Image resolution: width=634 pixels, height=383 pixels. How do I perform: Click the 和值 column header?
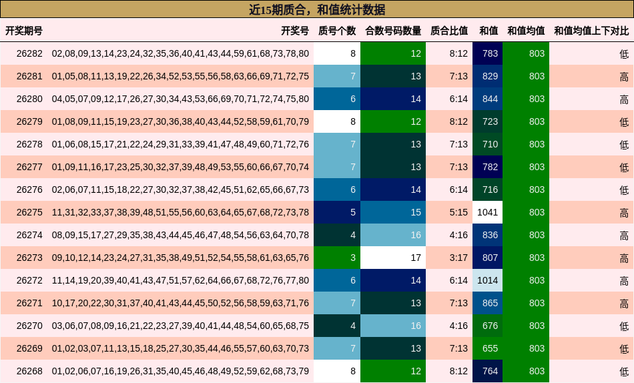489,31
